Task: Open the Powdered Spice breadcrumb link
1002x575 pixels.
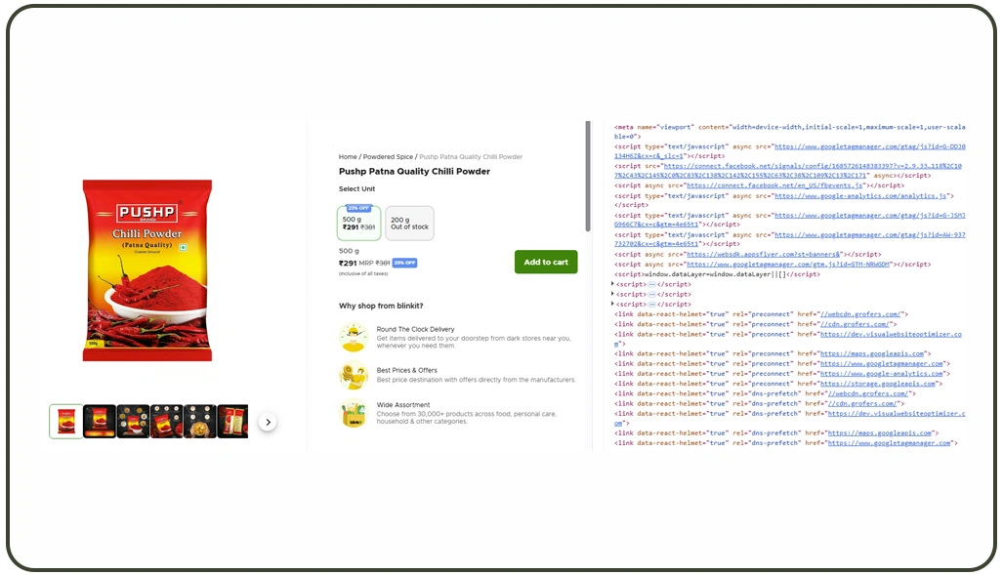Action: (388, 156)
